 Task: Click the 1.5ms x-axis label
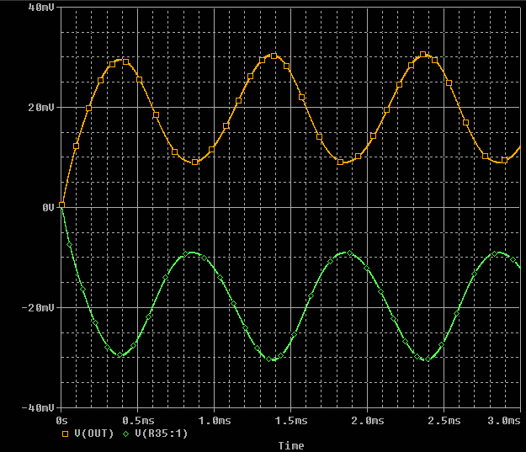click(x=291, y=421)
